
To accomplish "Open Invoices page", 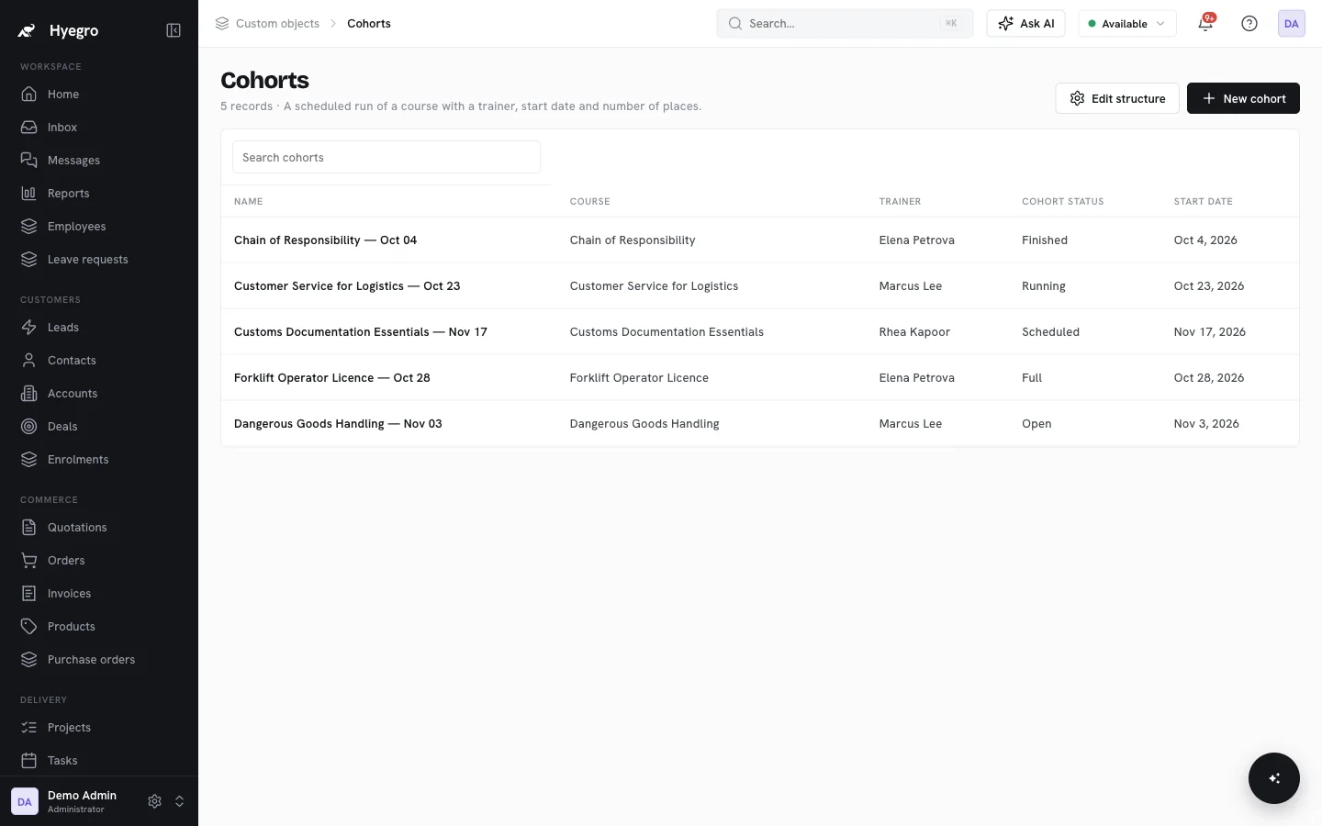I will [x=99, y=593].
